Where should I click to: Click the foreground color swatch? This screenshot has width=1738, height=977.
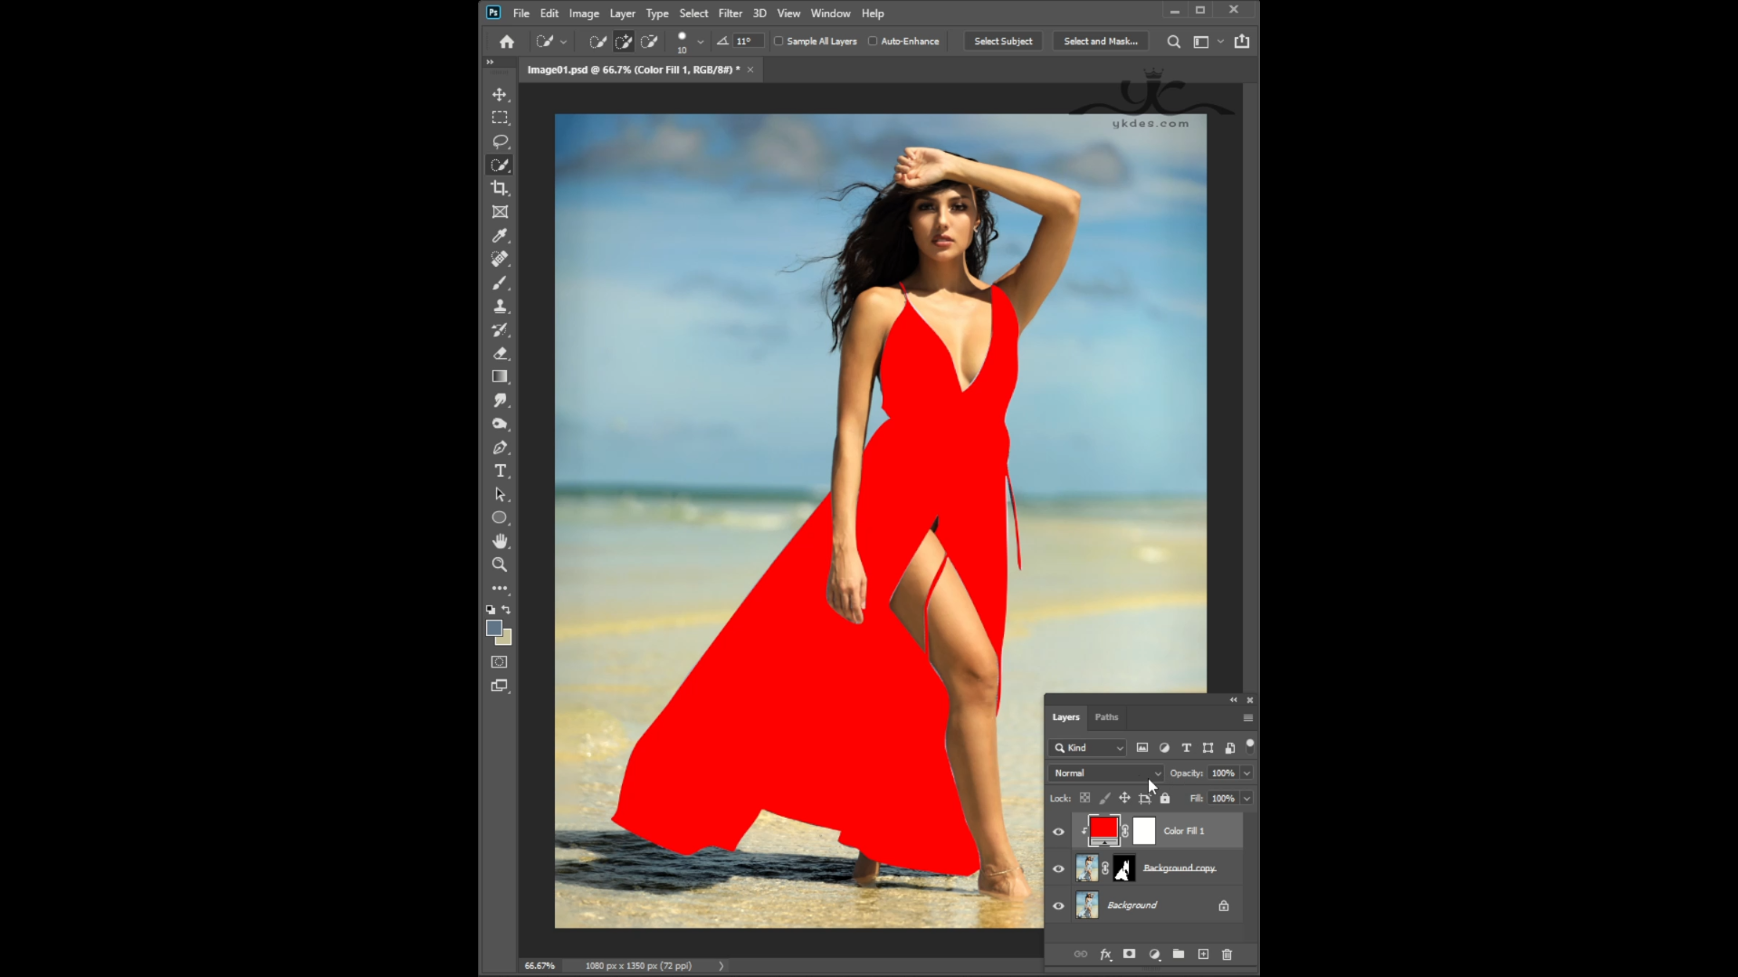pos(493,628)
